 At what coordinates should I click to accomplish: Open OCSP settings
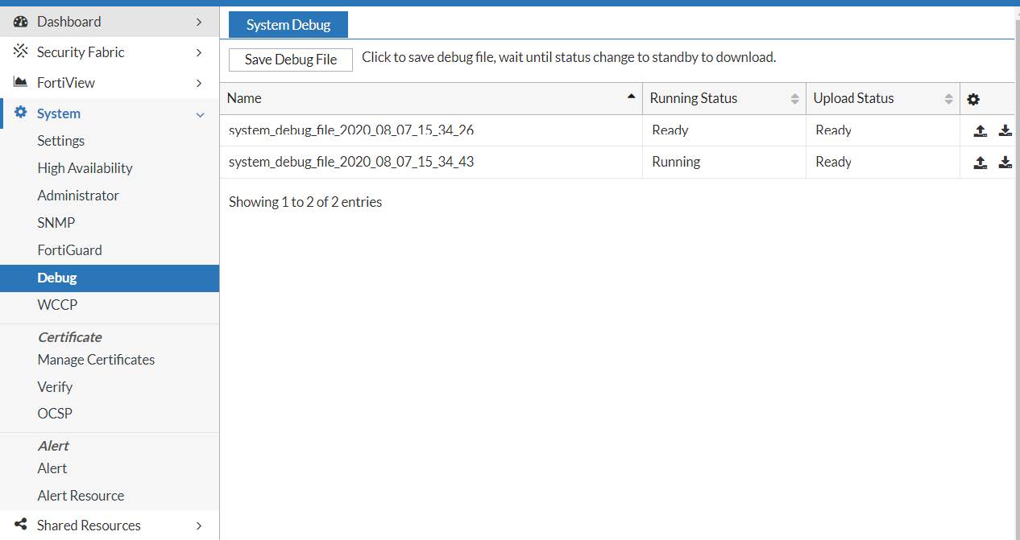(55, 414)
